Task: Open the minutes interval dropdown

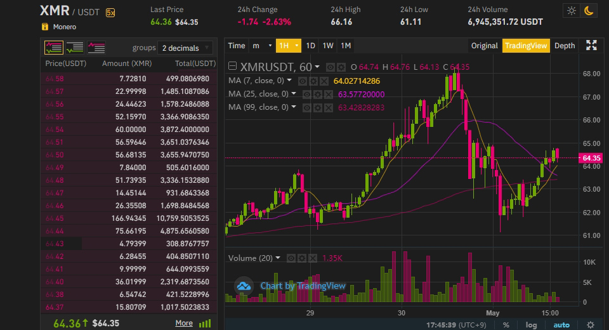Action: point(262,46)
